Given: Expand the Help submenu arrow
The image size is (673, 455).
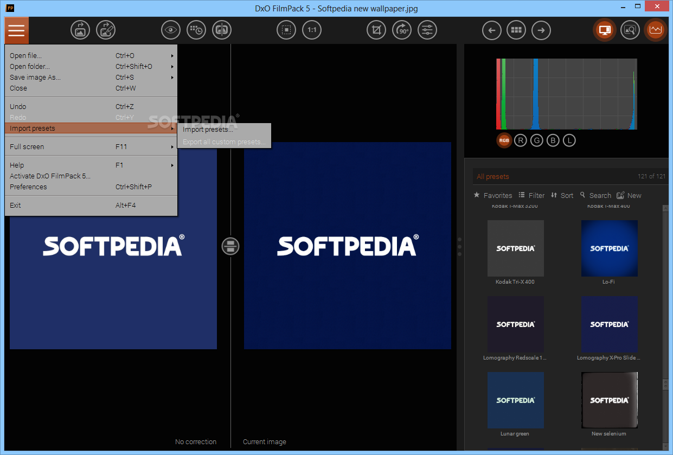Looking at the screenshot, I should (172, 165).
